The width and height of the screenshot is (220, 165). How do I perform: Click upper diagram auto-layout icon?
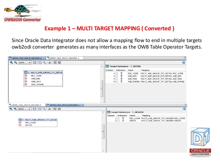coord(40,63)
